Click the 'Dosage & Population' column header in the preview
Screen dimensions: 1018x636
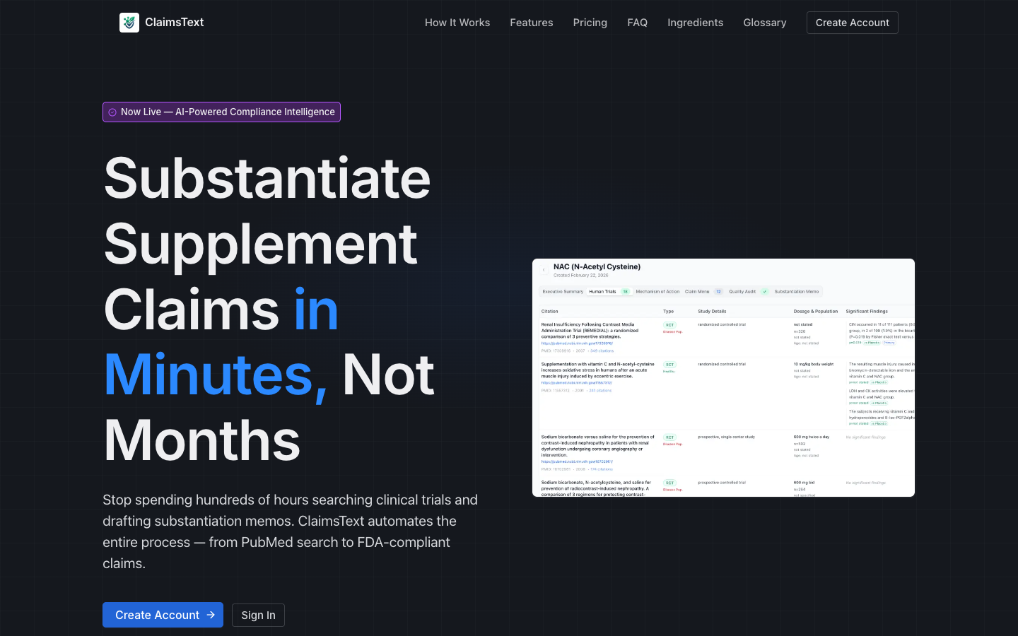(815, 311)
